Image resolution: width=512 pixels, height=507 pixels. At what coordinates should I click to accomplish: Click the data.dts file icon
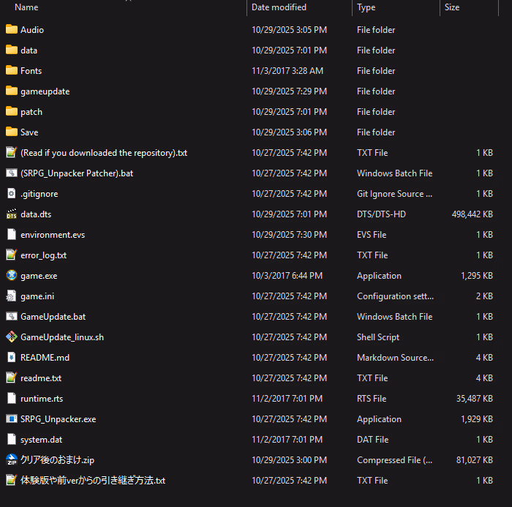coord(11,214)
